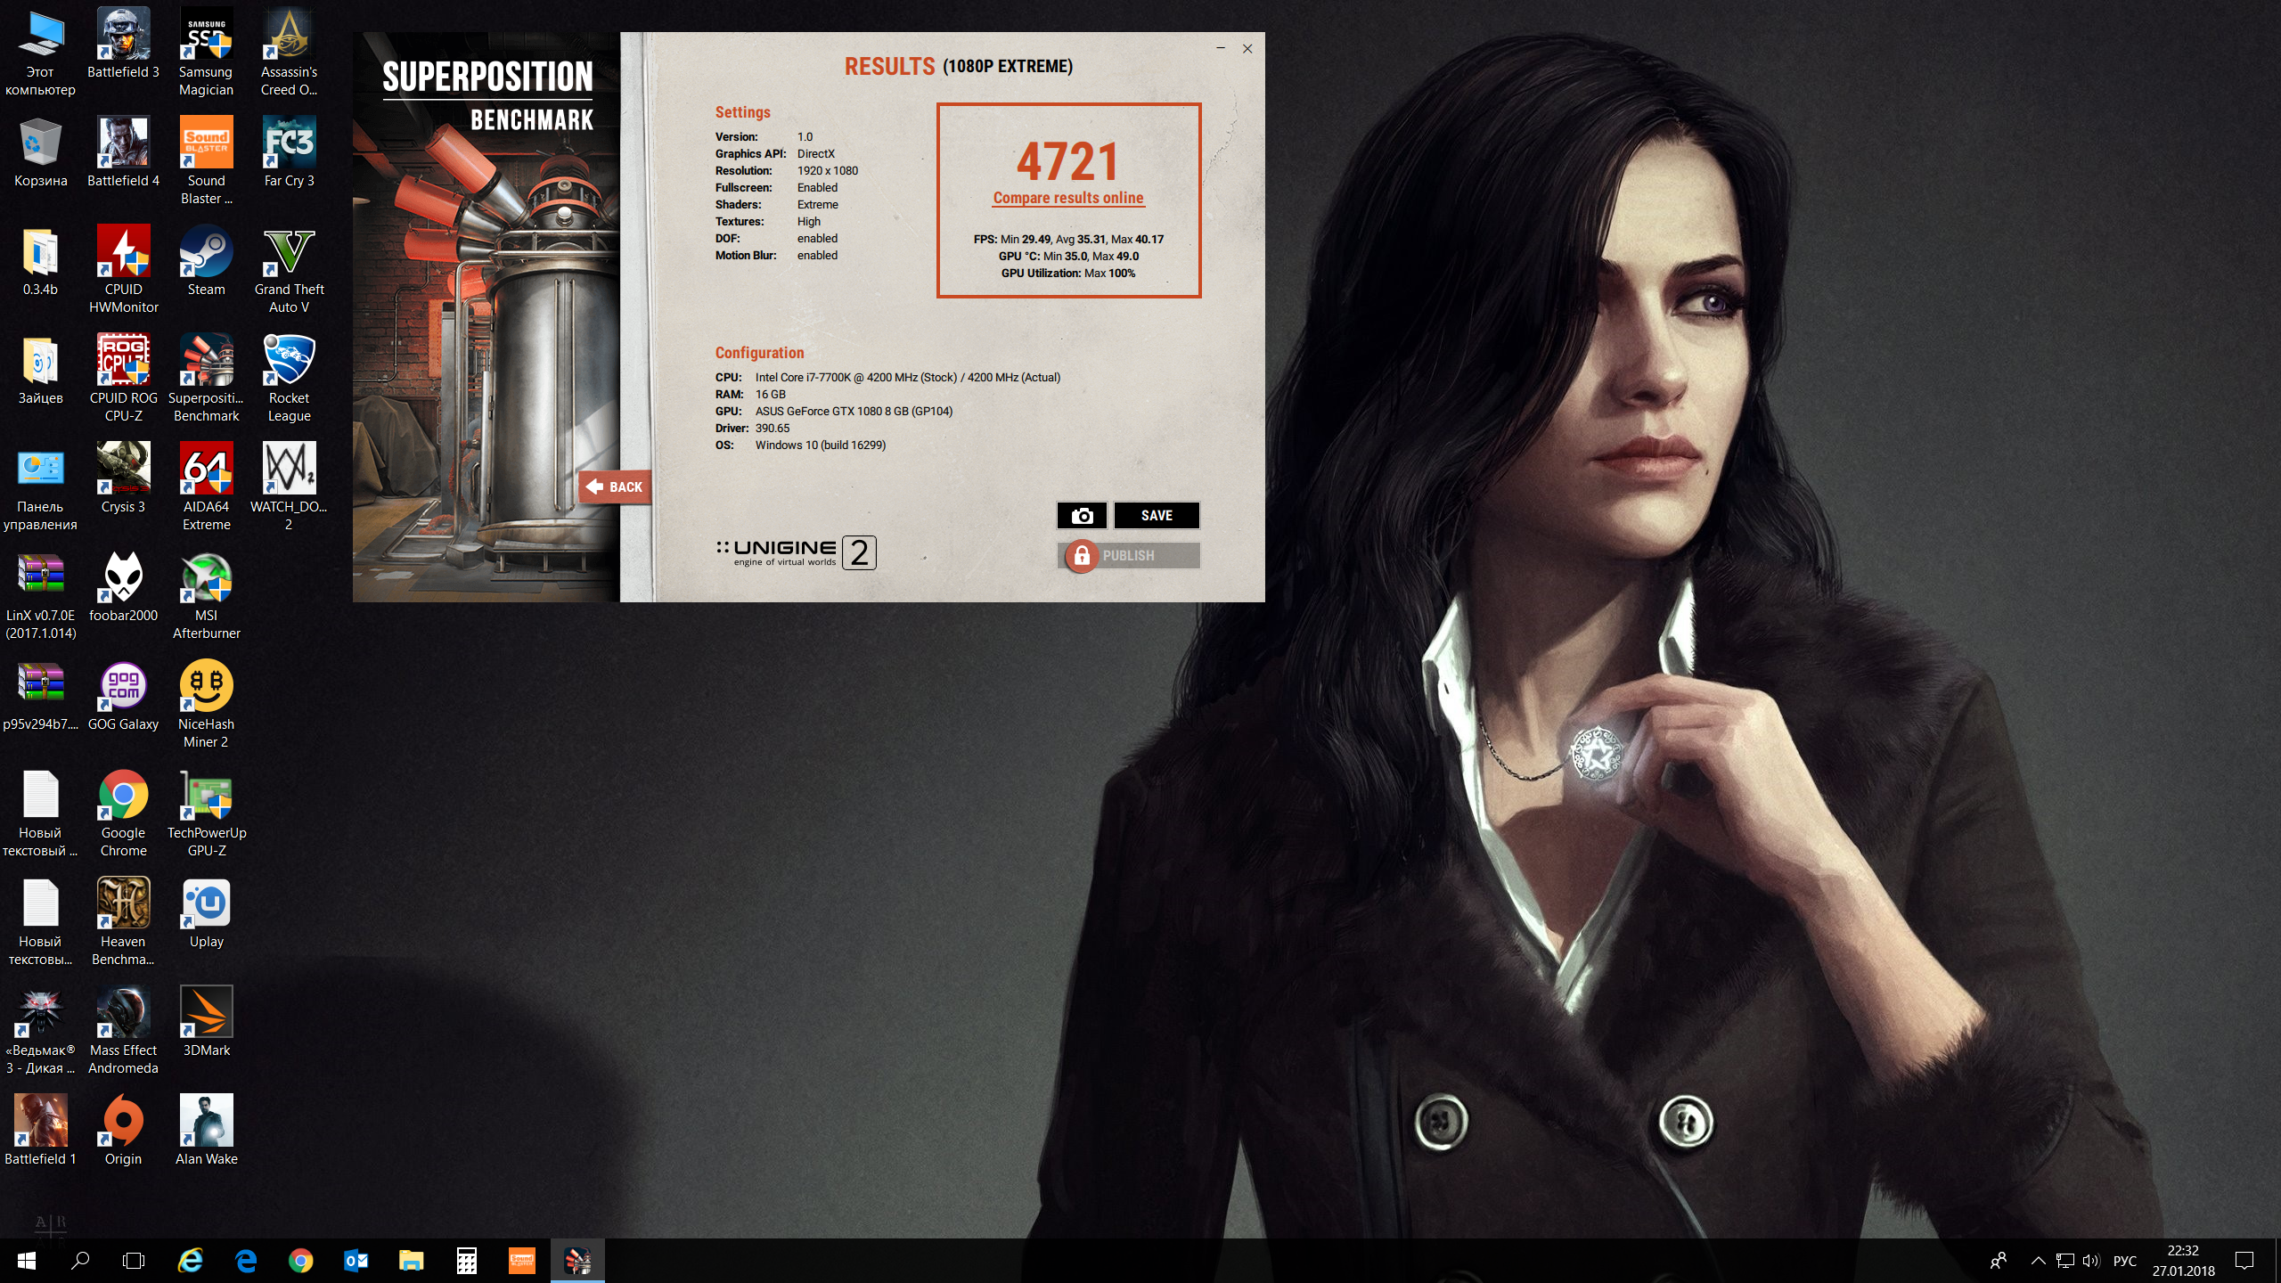Open the action center notifications panel

(x=2244, y=1260)
